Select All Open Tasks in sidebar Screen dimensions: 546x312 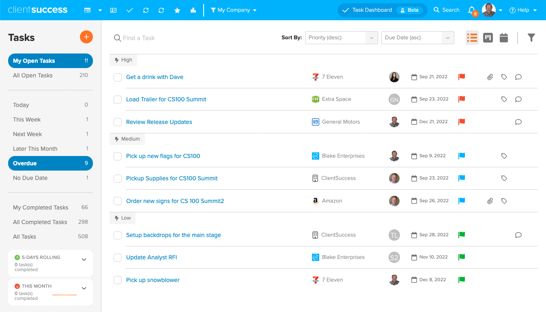pyautogui.click(x=50, y=75)
